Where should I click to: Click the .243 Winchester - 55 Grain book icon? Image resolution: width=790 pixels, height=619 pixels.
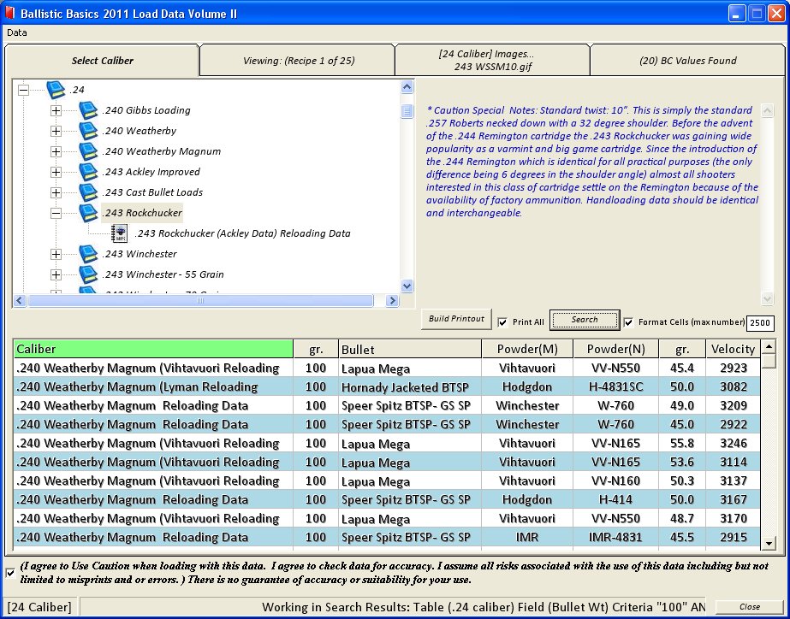pyautogui.click(x=89, y=274)
